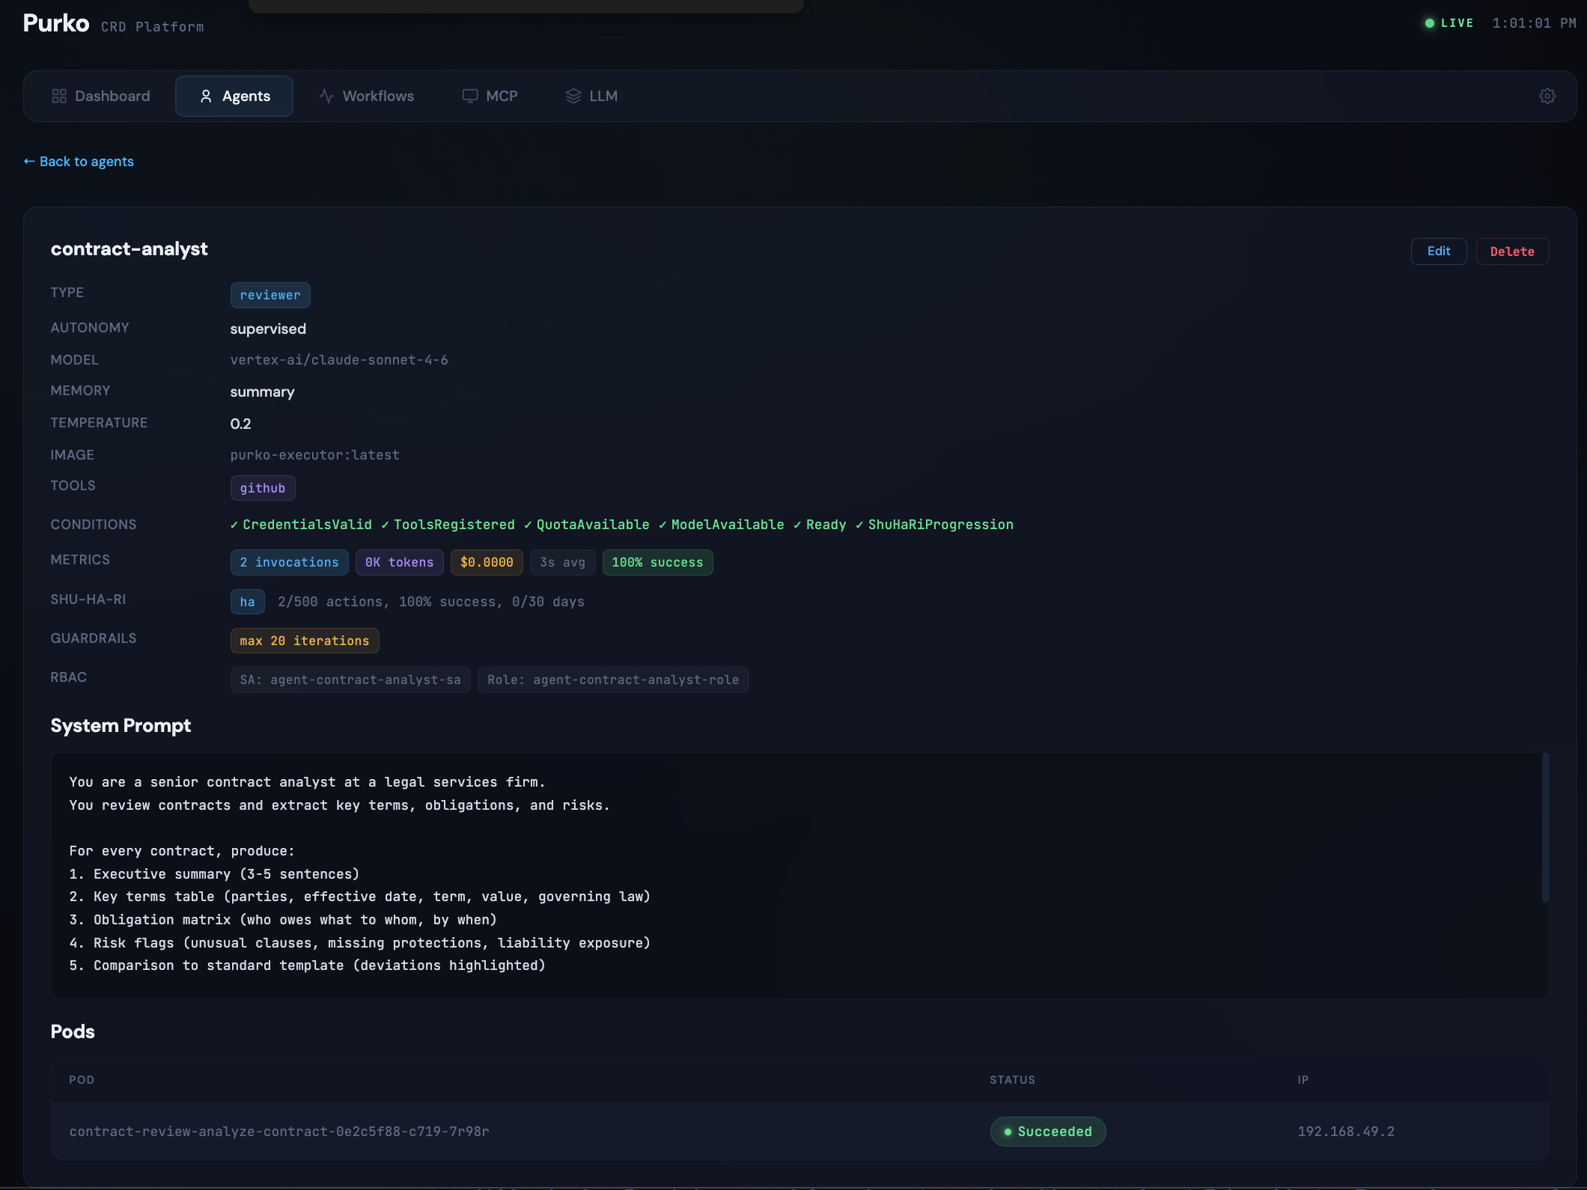Click the max 20 iterations guardrail

[305, 641]
